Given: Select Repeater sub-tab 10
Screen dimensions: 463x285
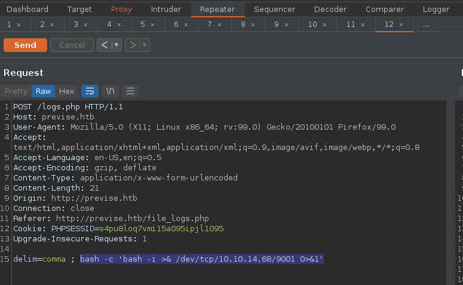Looking at the screenshot, I should (312, 24).
